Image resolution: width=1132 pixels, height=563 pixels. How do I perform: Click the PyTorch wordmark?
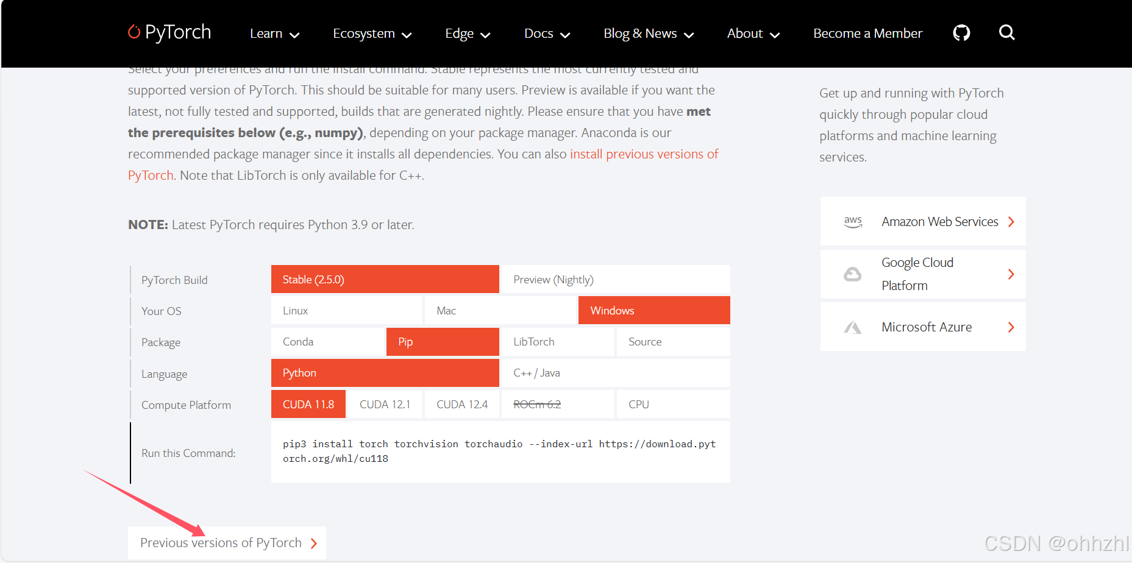(178, 32)
